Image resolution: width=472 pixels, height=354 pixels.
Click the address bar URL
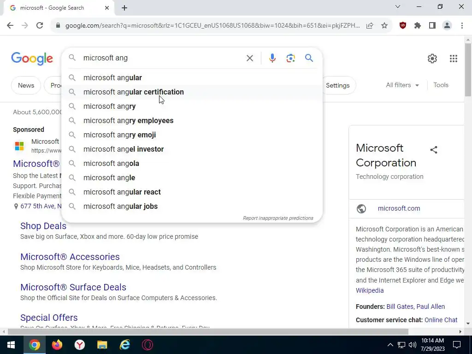click(x=212, y=26)
